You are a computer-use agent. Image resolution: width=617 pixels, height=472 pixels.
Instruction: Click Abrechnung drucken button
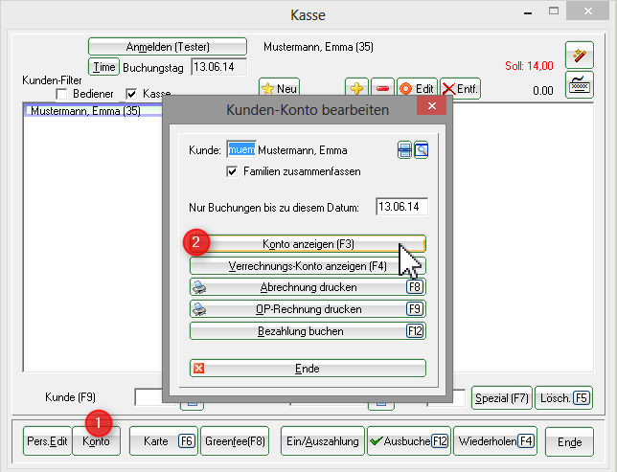[x=308, y=287]
